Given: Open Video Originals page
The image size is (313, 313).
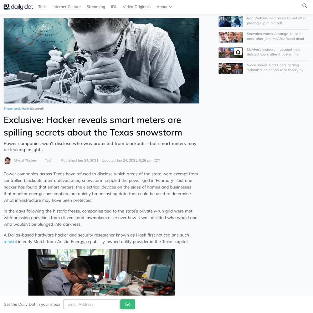Looking at the screenshot, I should (136, 7).
